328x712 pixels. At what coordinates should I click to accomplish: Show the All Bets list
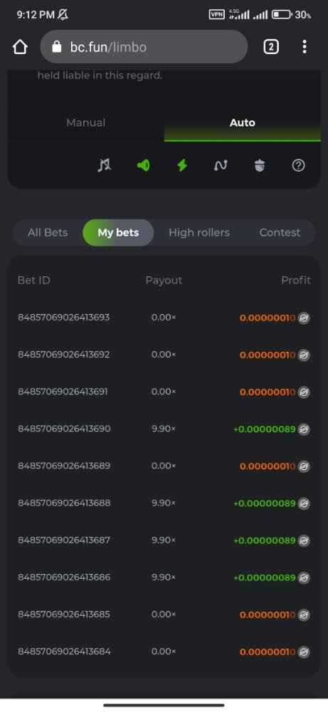(x=48, y=233)
